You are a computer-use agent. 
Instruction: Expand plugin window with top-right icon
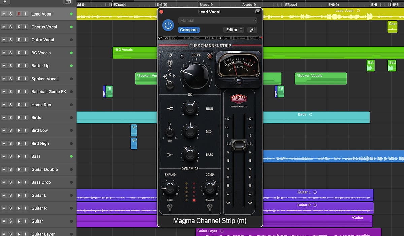coord(258,12)
